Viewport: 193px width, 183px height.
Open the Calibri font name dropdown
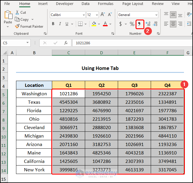pos(83,15)
